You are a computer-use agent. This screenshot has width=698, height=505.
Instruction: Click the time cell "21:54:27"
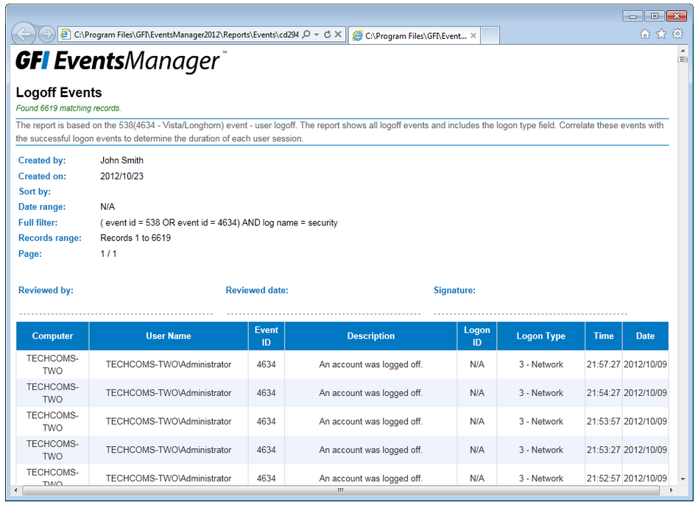[x=603, y=393]
